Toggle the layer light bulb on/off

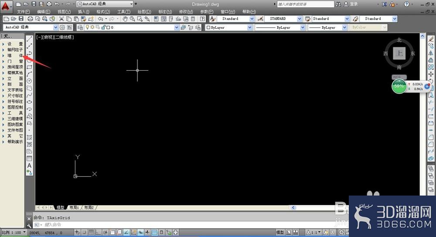click(x=88, y=27)
